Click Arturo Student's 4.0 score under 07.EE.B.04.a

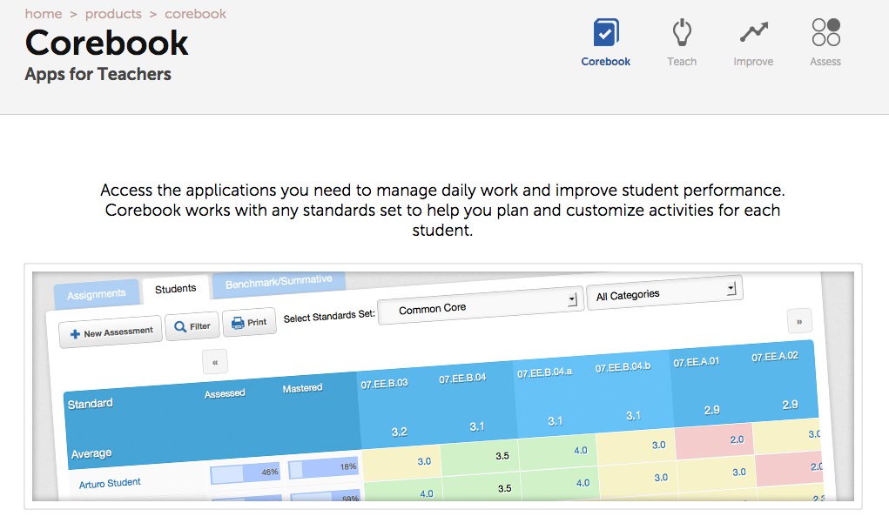click(x=581, y=451)
